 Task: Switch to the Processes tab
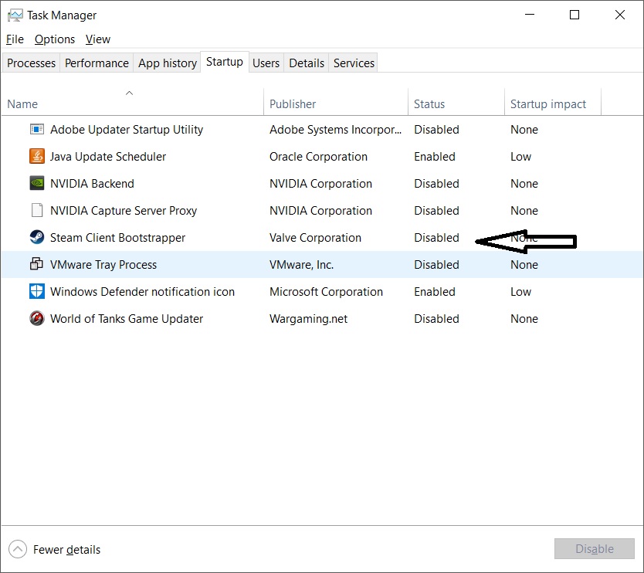coord(31,63)
